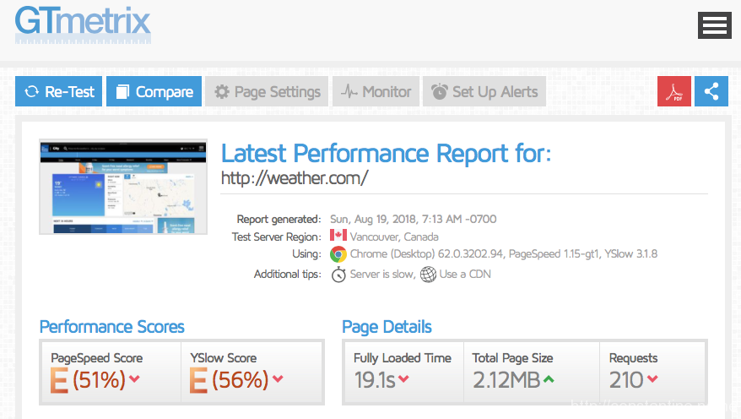Click the Chrome browser icon
Screen dimensions: 741x419
(x=338, y=254)
